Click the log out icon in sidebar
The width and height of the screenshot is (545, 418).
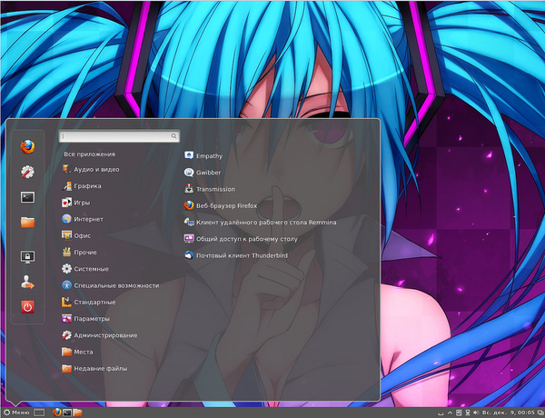tap(27, 282)
